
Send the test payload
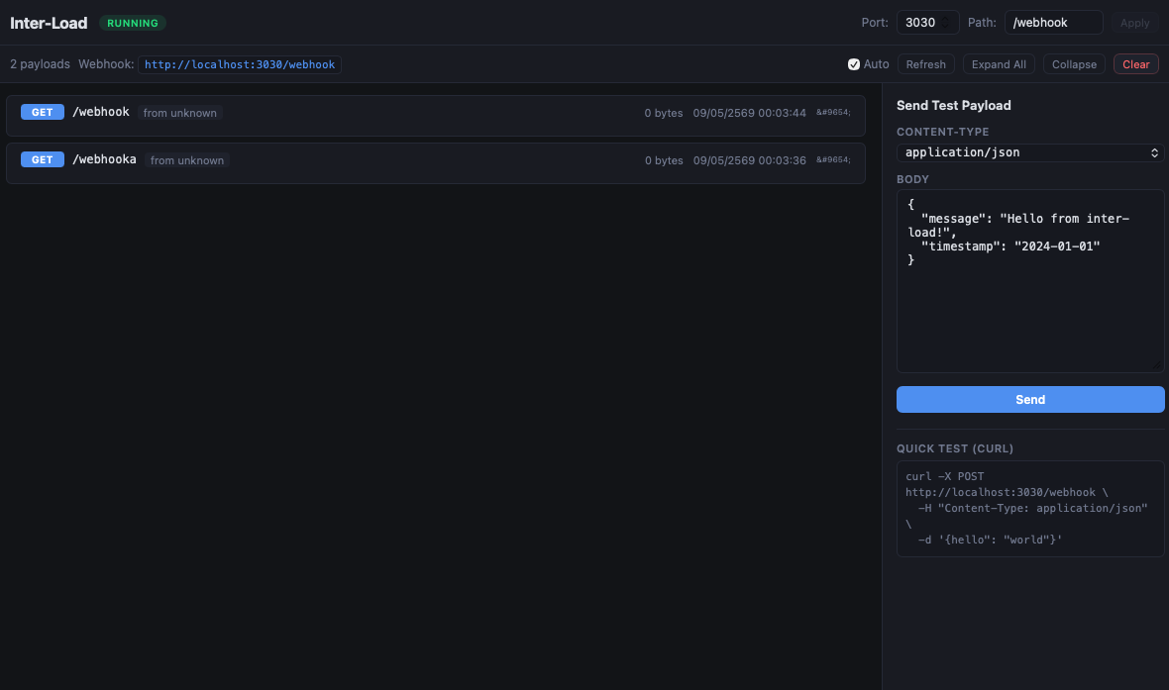[1029, 399]
